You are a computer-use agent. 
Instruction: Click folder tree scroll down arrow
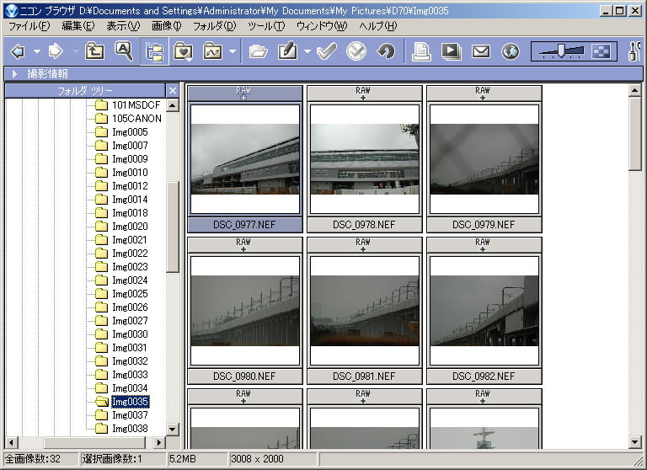click(x=173, y=429)
